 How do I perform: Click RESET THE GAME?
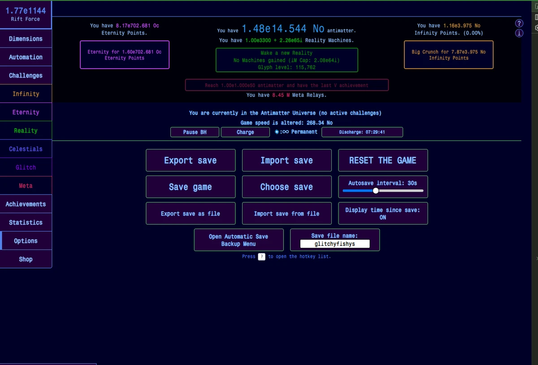click(x=382, y=160)
